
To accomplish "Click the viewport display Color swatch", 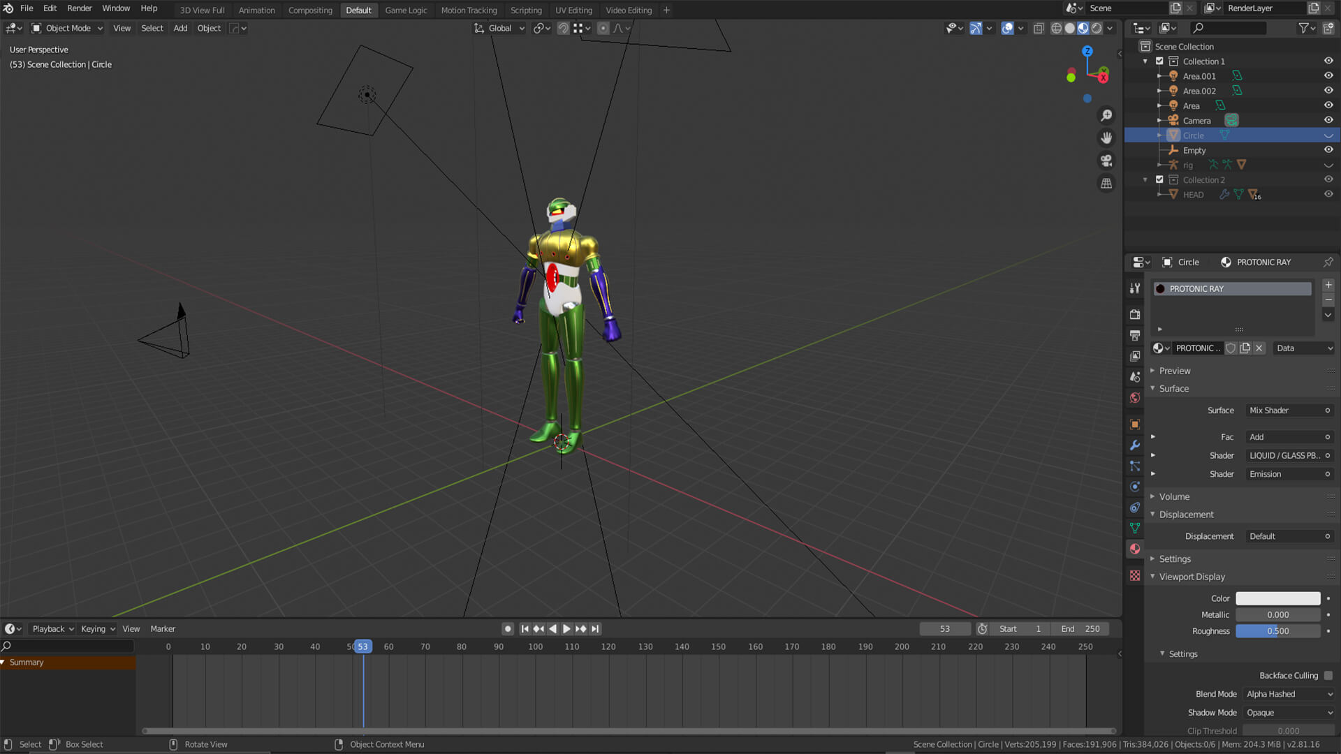I will [x=1277, y=598].
